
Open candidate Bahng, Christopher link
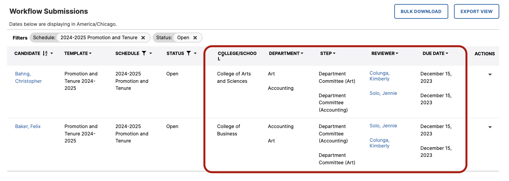(28, 77)
